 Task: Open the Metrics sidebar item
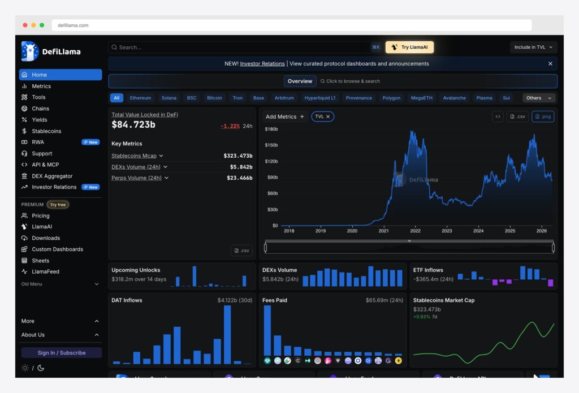click(60, 86)
